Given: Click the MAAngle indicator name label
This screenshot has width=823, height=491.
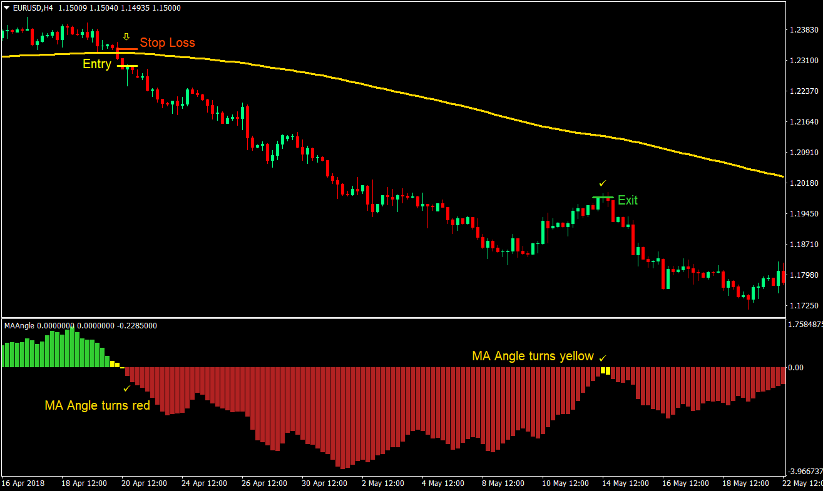Looking at the screenshot, I should click(19, 325).
